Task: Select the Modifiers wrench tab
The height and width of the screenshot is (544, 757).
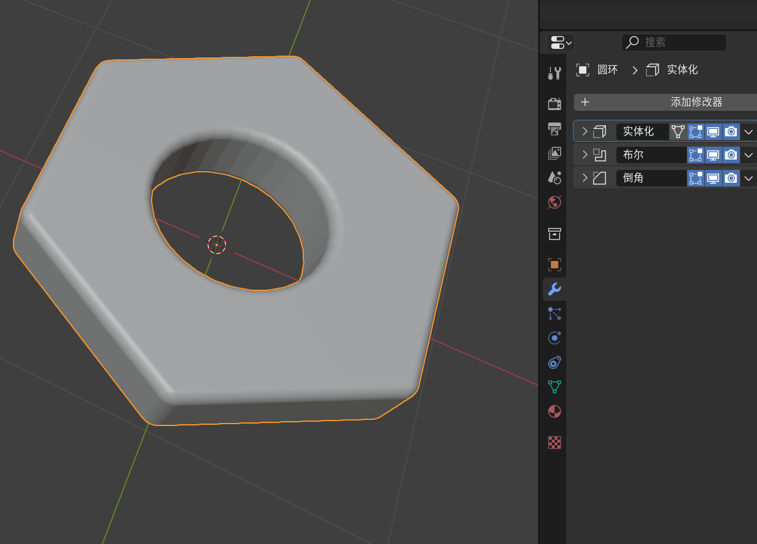Action: pyautogui.click(x=555, y=289)
